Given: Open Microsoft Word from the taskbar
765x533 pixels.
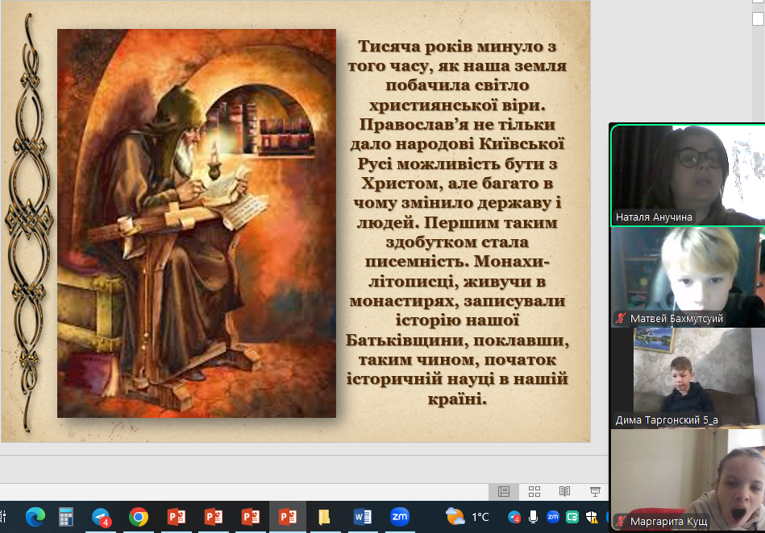Looking at the screenshot, I should [x=362, y=516].
